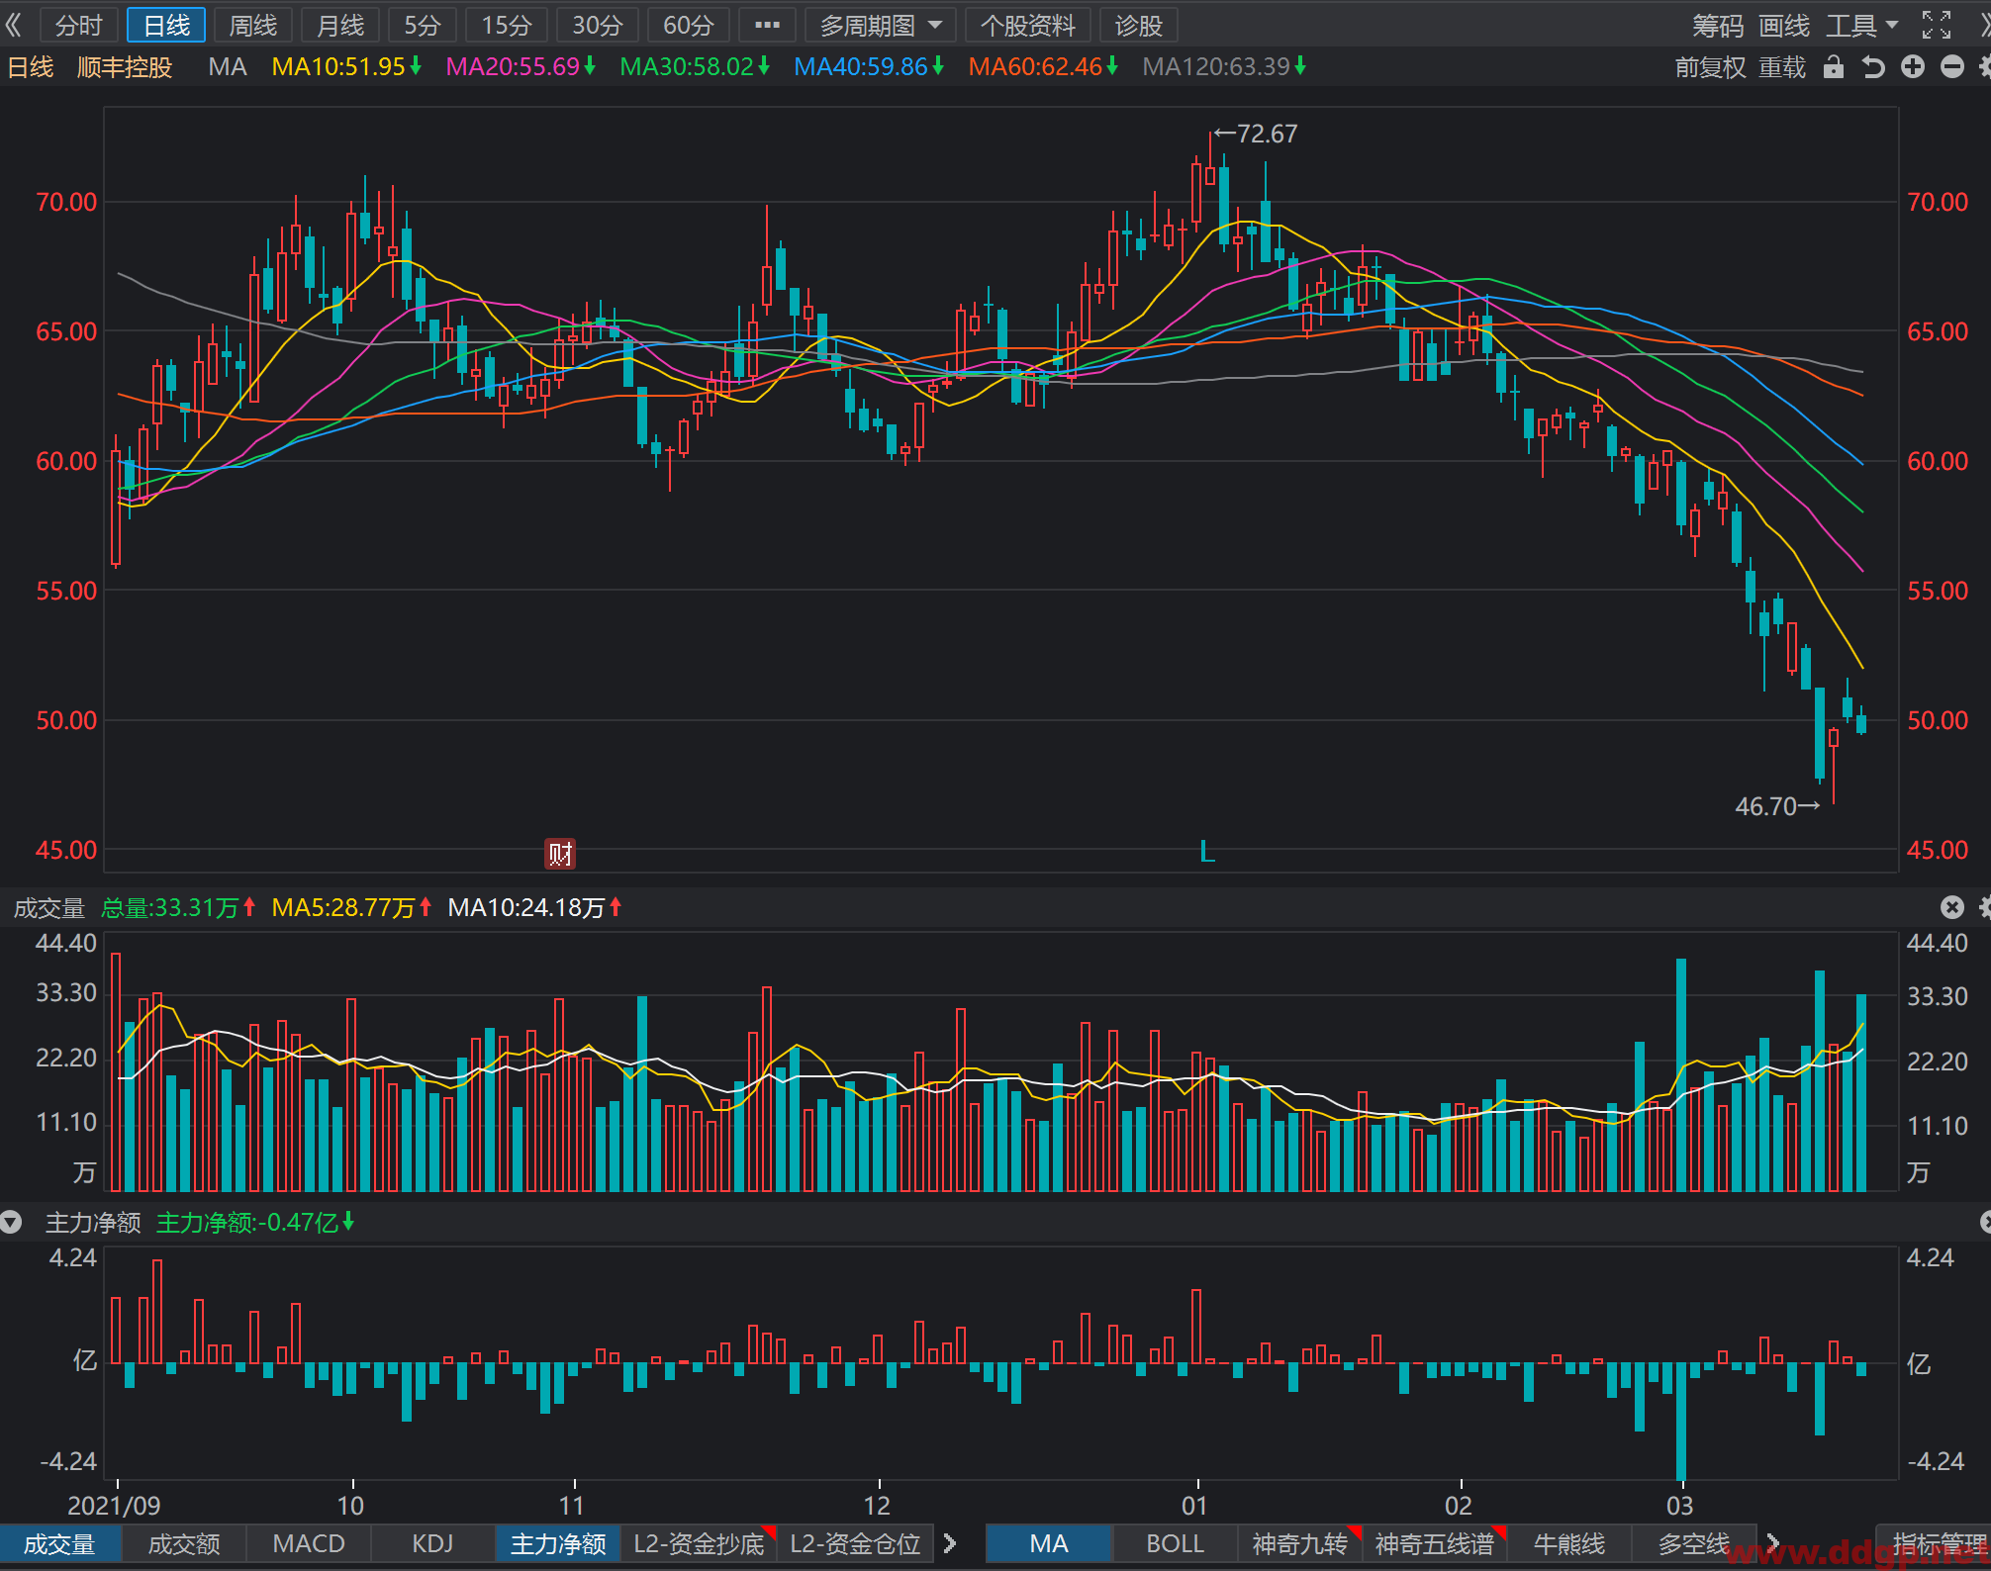The image size is (1991, 1571).
Task: Click the fullscreen expand icon
Action: 1937,25
